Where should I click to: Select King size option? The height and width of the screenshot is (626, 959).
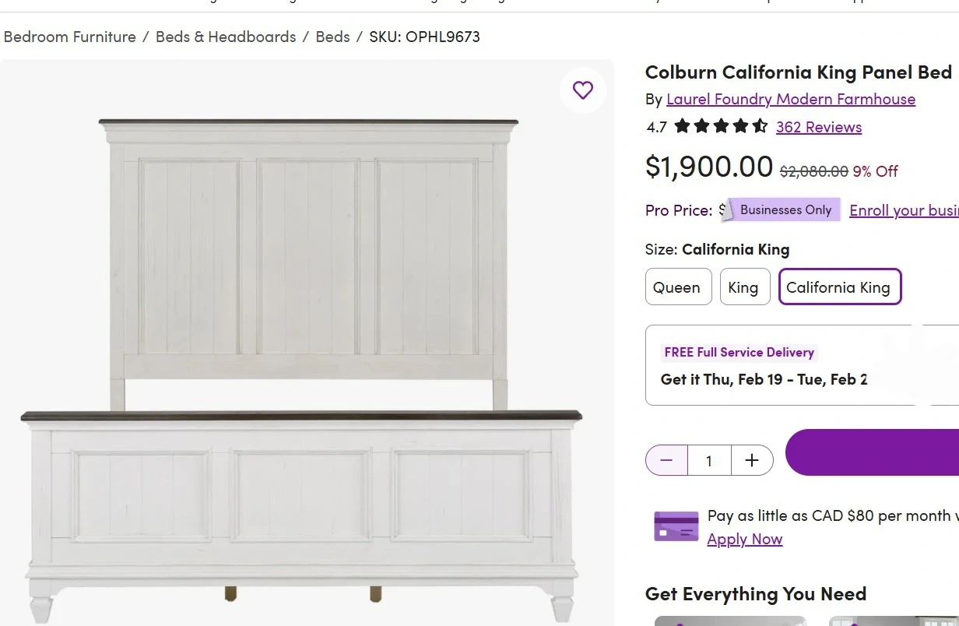pos(744,287)
